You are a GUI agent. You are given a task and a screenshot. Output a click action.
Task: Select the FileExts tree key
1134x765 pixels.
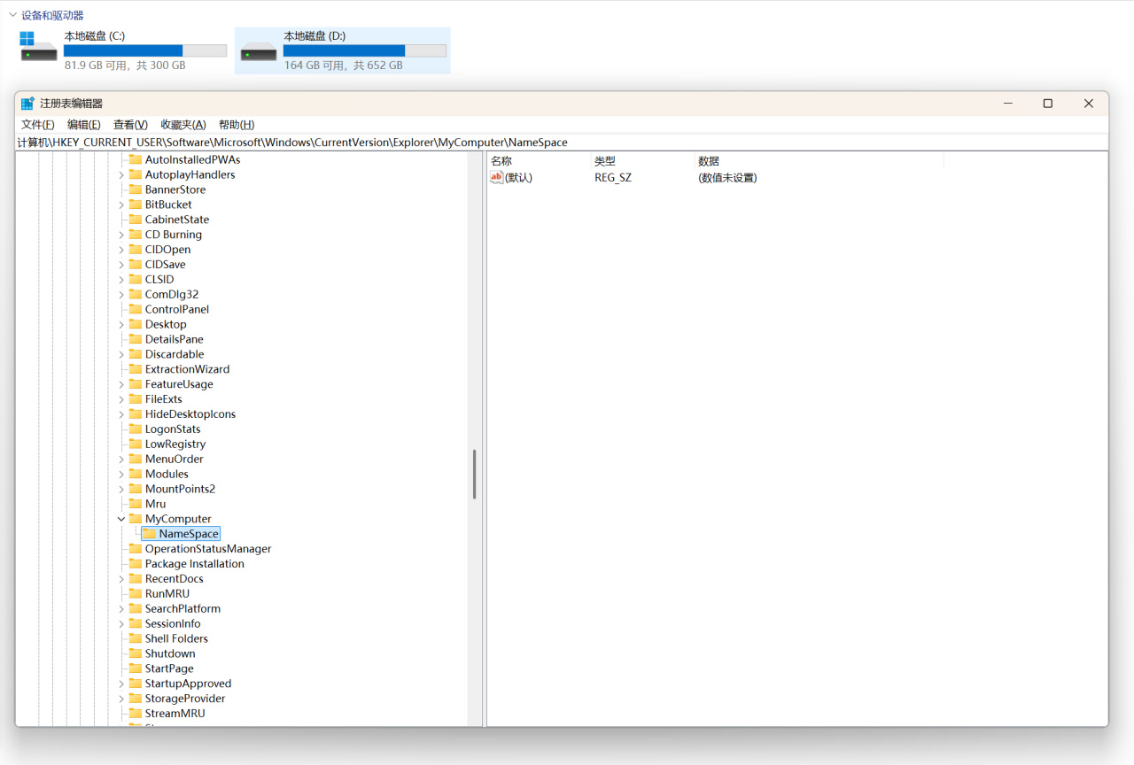click(164, 399)
